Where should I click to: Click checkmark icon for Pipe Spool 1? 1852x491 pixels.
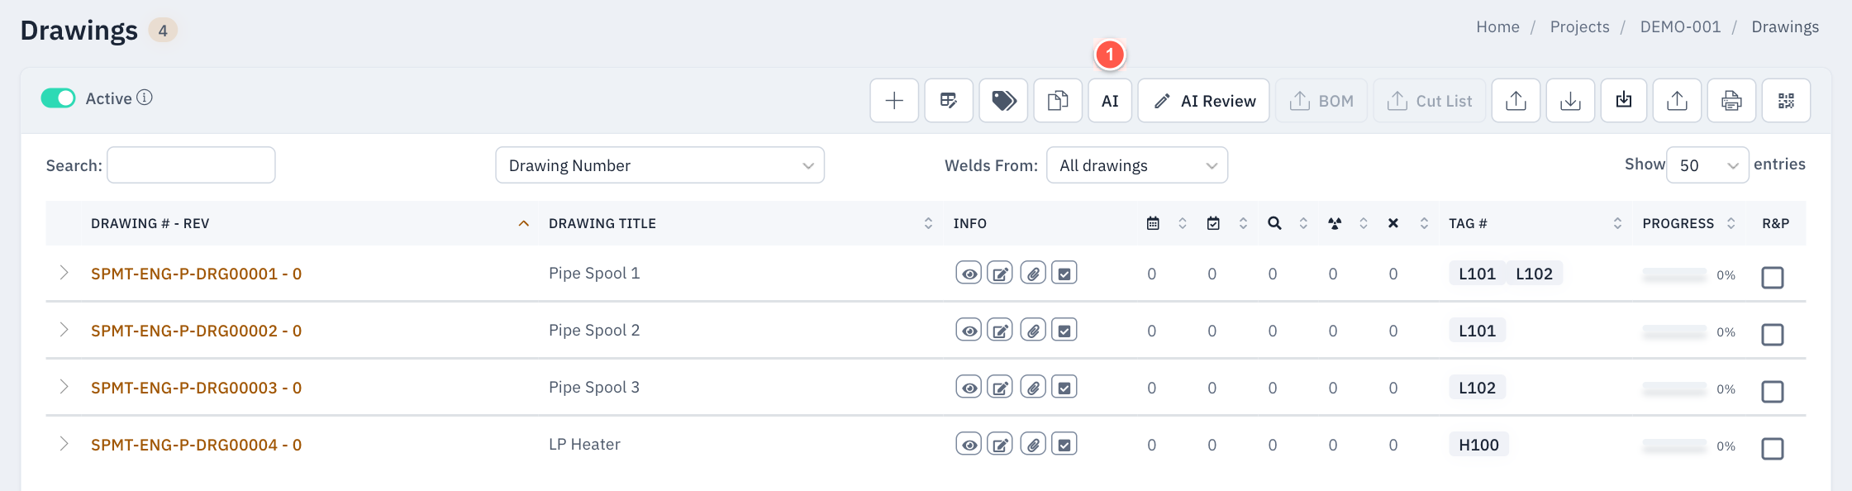pyautogui.click(x=1064, y=273)
